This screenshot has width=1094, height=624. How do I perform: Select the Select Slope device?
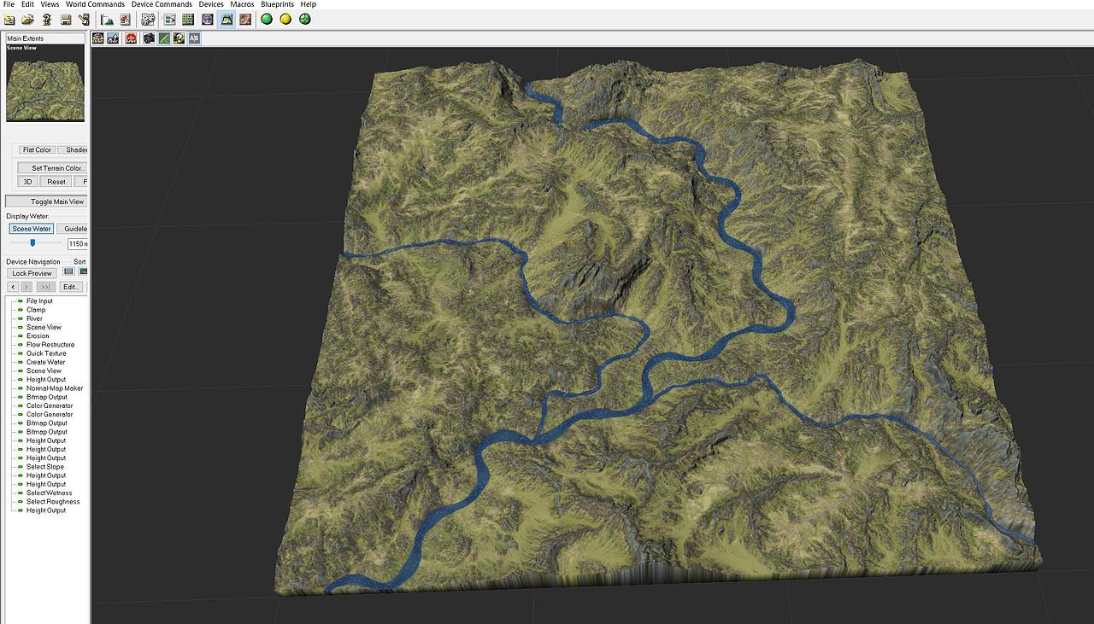click(x=45, y=467)
